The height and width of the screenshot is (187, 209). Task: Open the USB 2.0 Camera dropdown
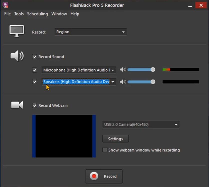pyautogui.click(x=141, y=124)
